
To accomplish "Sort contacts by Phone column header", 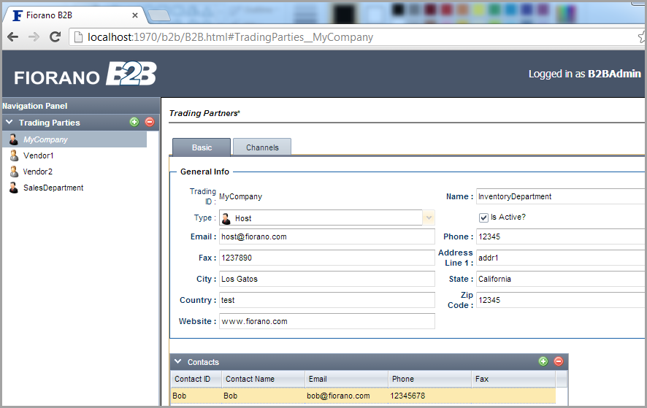I will click(429, 379).
